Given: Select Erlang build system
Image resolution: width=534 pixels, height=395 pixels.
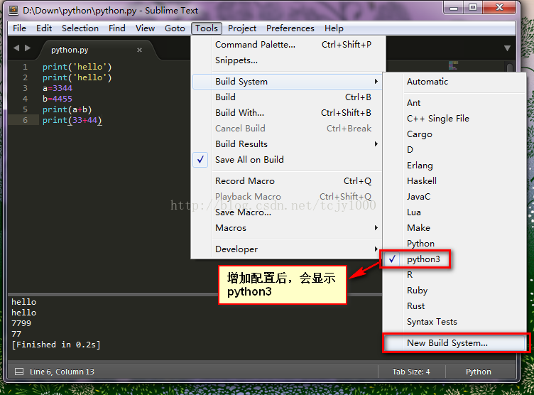Looking at the screenshot, I should pyautogui.click(x=454, y=166).
